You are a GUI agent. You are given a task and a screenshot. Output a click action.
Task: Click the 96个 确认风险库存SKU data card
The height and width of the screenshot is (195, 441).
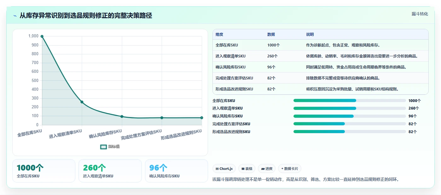pos(177,171)
